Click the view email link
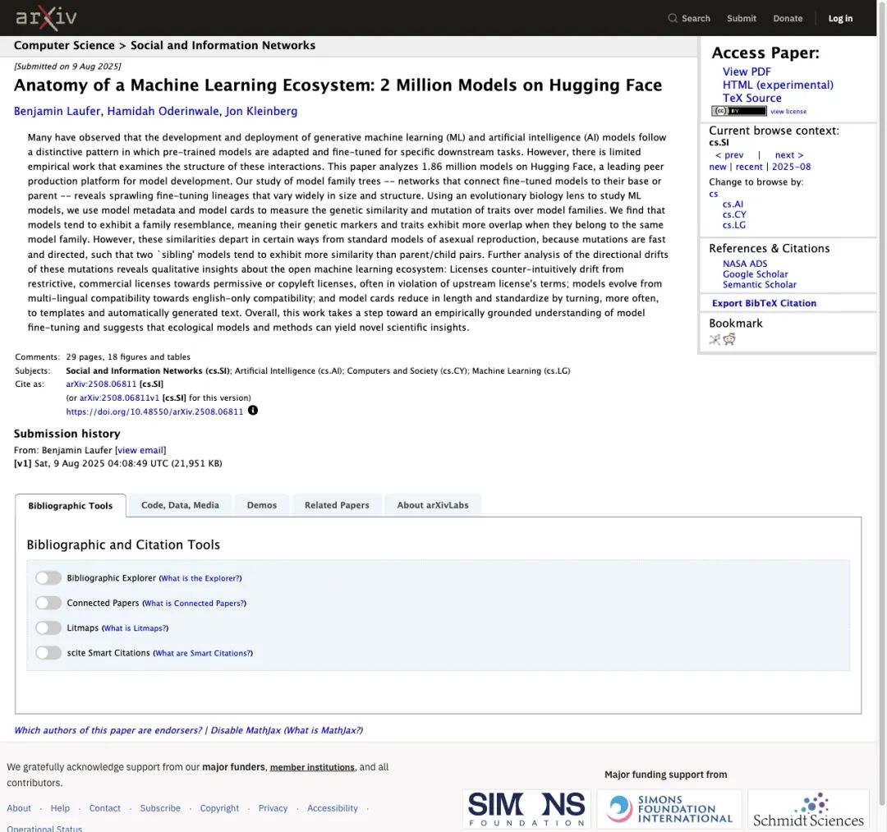This screenshot has width=887, height=832. (141, 450)
